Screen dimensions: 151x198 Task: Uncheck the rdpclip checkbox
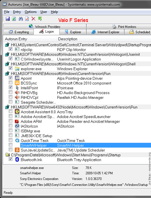pos(10,49)
